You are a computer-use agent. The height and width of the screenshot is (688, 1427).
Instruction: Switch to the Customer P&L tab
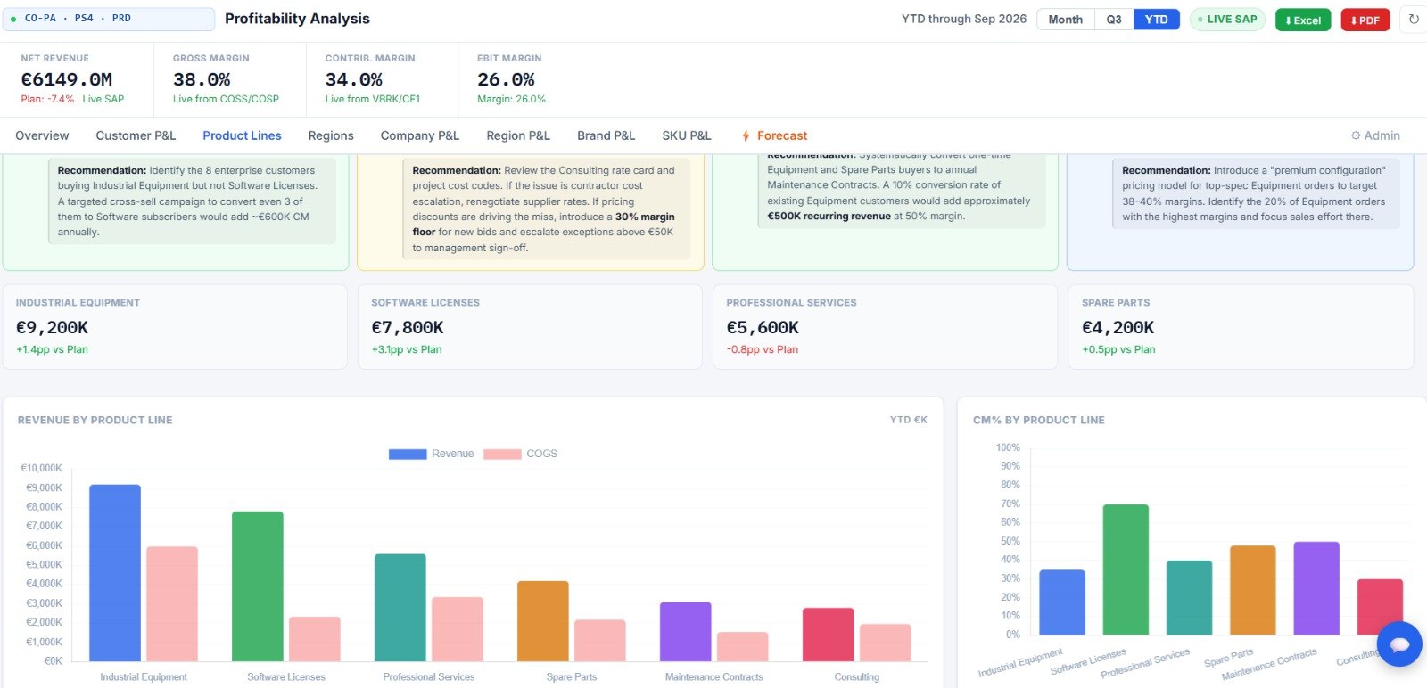(136, 135)
